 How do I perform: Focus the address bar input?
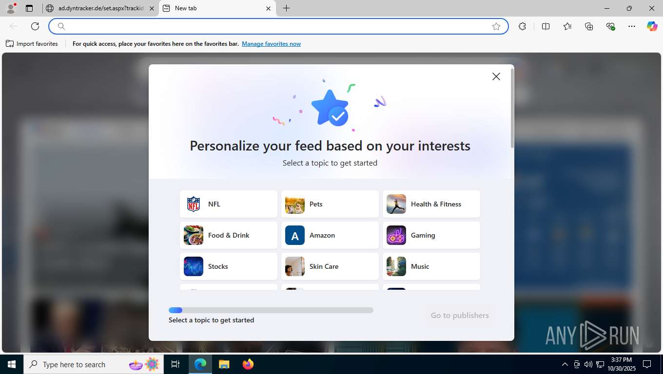coord(278,26)
